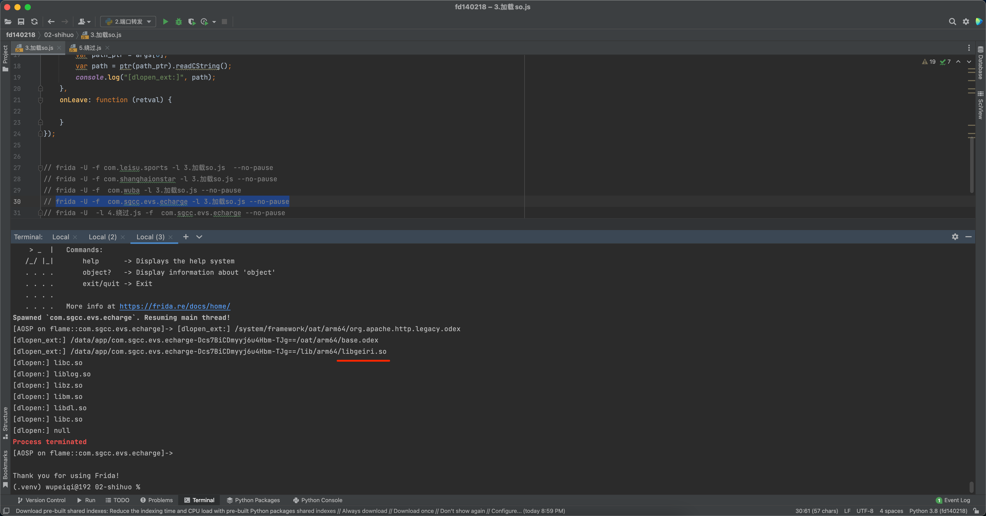Collapse the onLeave function fold marker
Screen dimensions: 986x516
(41, 100)
